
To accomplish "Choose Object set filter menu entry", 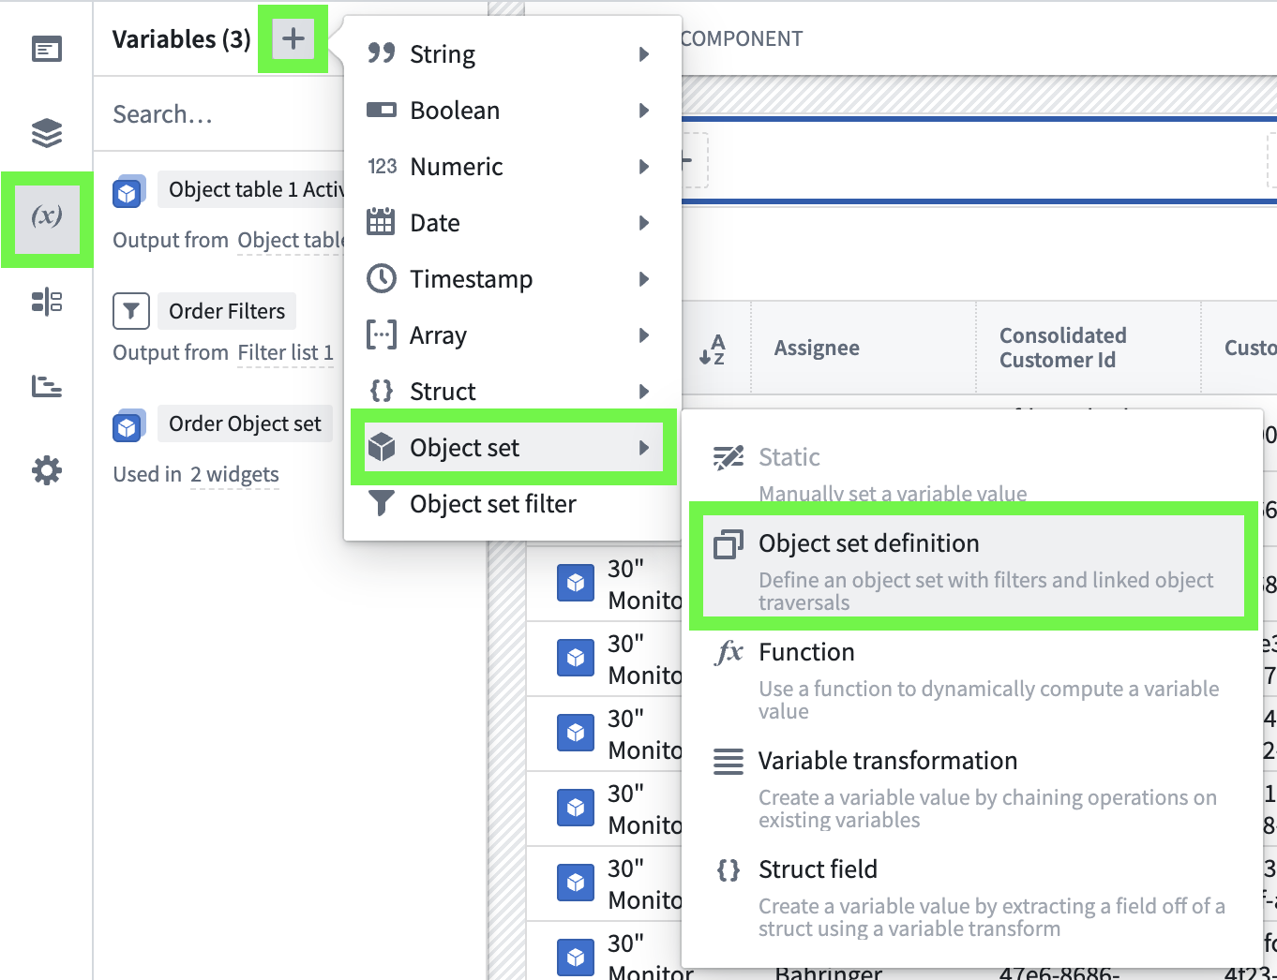I will (493, 504).
